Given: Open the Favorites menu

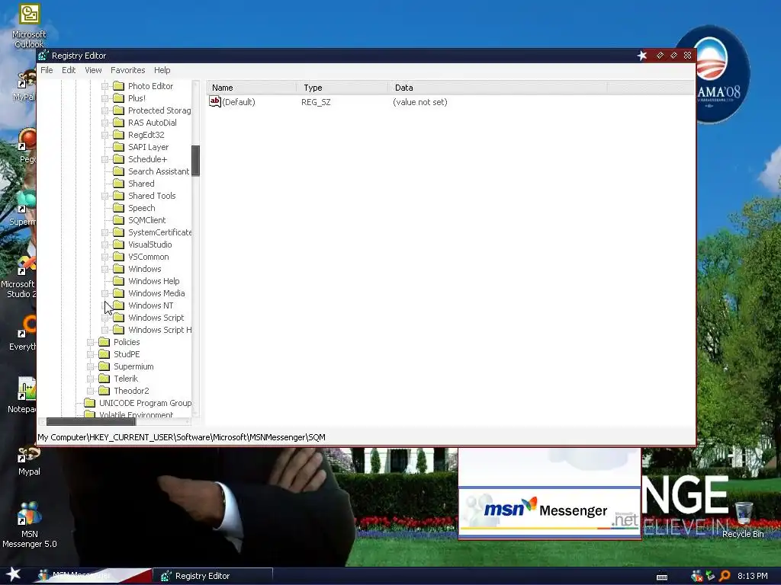Looking at the screenshot, I should 127,70.
